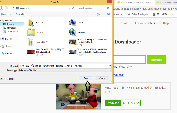177x113 pixels.
Task: Go back using the Save As back arrow
Action: (1, 8)
